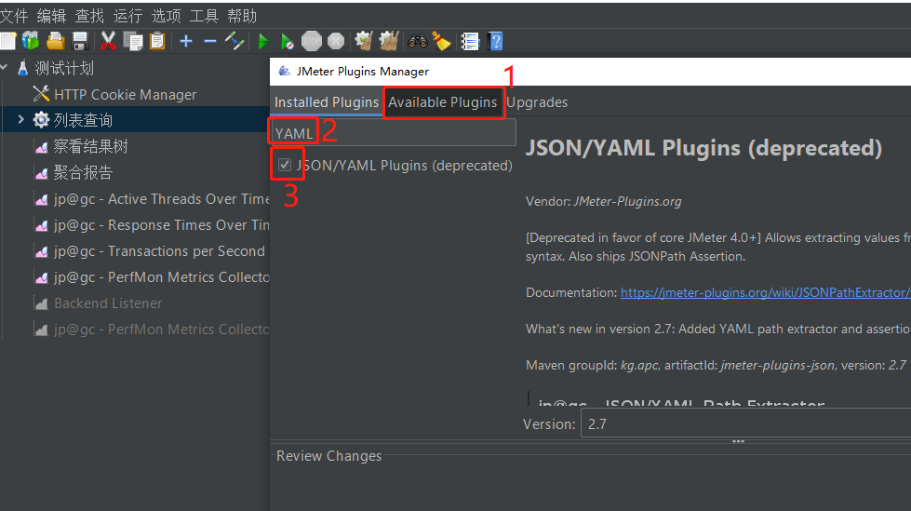The width and height of the screenshot is (911, 511).
Task: Click the Shutdown X circle icon
Action: [336, 41]
